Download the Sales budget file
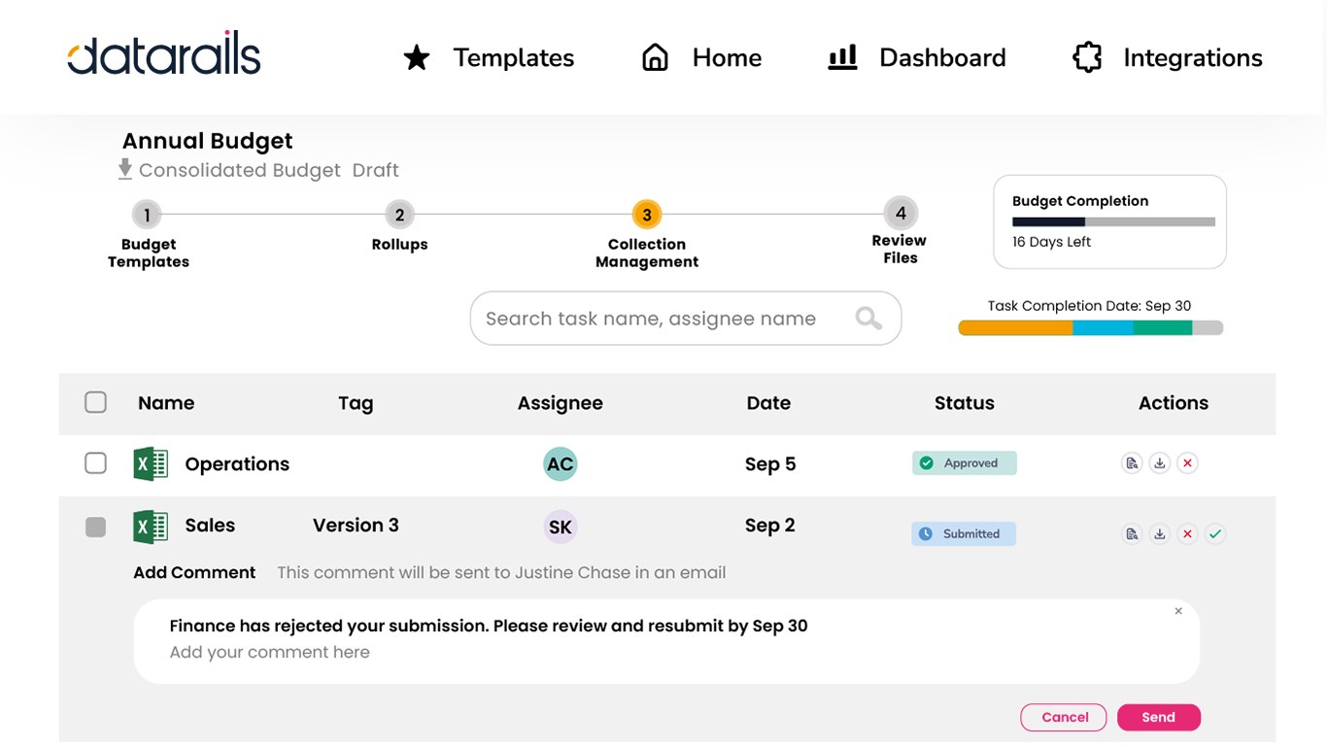 point(1159,533)
